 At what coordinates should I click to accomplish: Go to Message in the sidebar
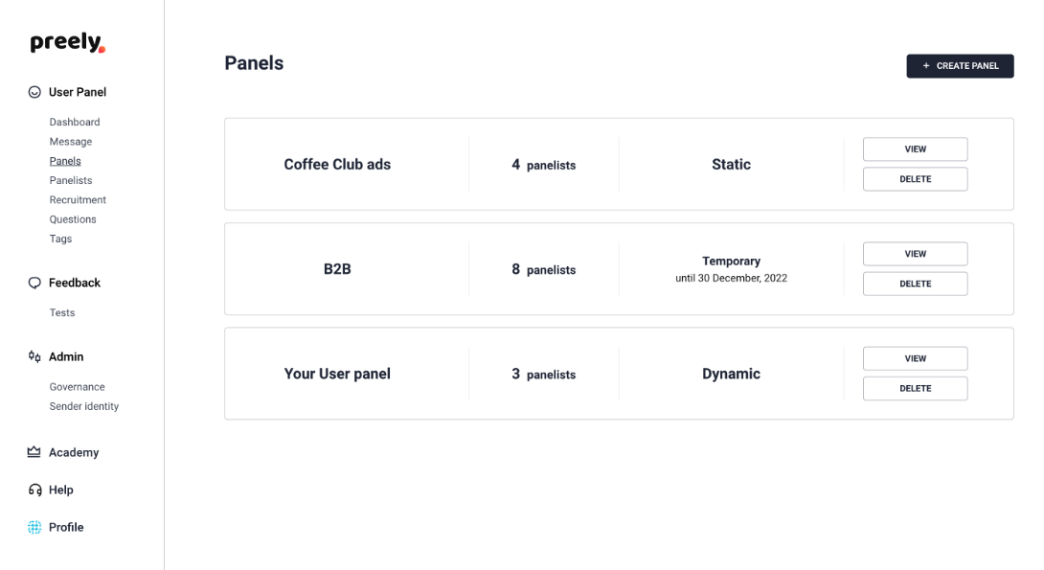(x=71, y=141)
